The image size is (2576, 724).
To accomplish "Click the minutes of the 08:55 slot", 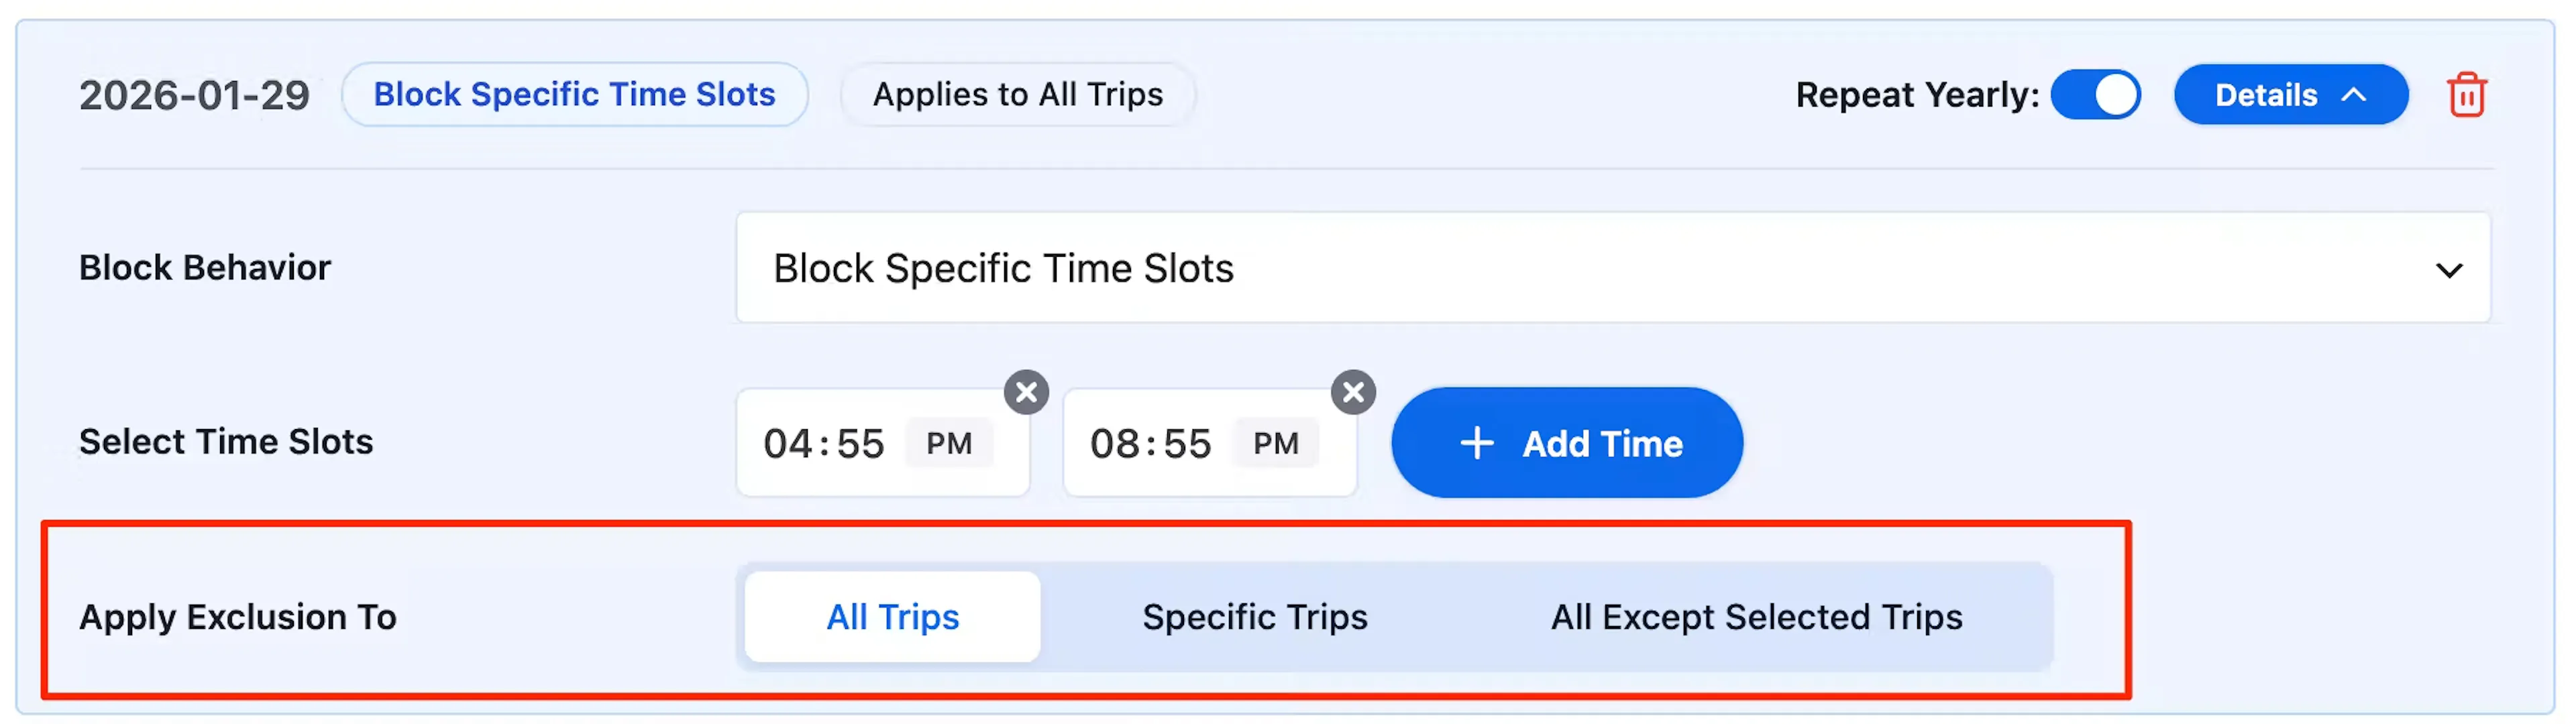I will pos(1187,444).
